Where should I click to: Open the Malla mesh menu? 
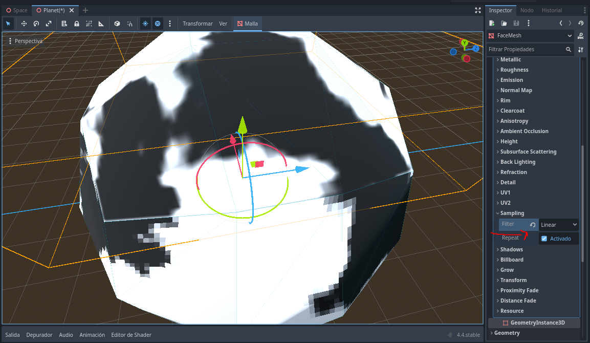247,24
